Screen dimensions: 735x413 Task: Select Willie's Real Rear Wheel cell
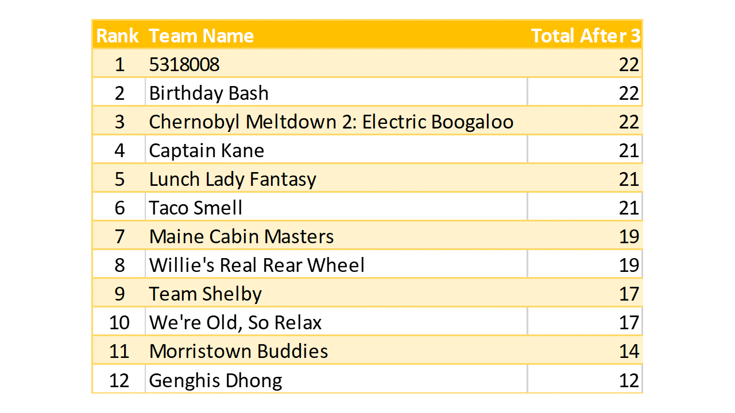click(x=257, y=265)
